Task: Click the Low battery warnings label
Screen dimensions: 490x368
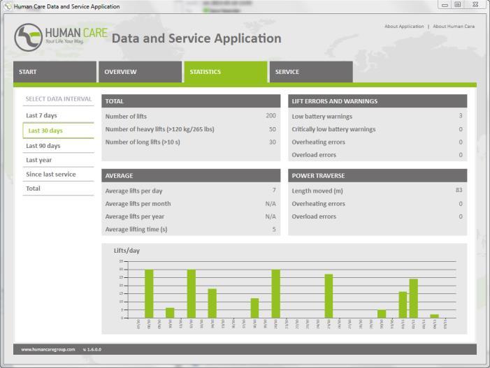Action: 322,117
